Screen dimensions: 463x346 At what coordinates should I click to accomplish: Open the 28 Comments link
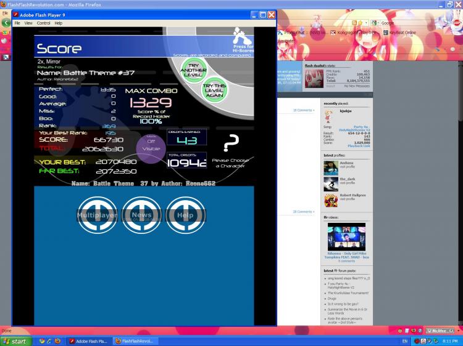303,212
